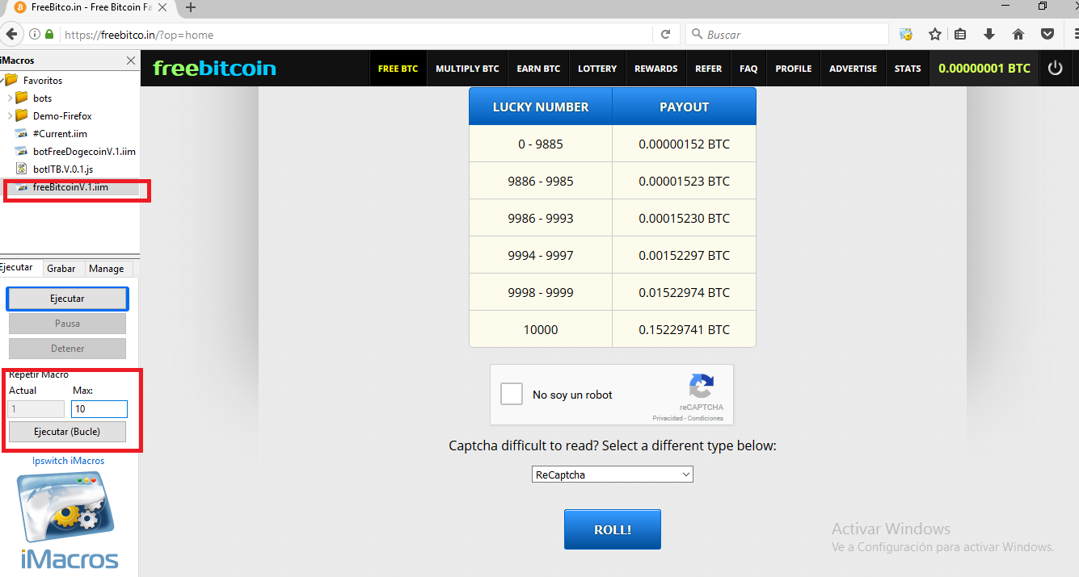
Task: Go to homepage via the Home icon
Action: [1018, 35]
